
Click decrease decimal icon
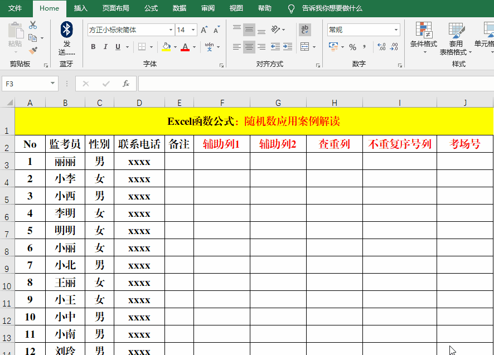point(394,47)
